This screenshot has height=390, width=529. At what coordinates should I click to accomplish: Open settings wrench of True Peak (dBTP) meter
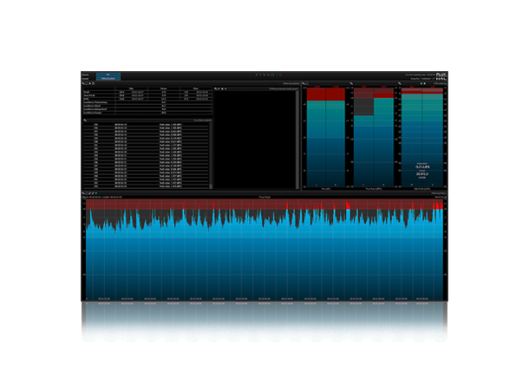351,83
